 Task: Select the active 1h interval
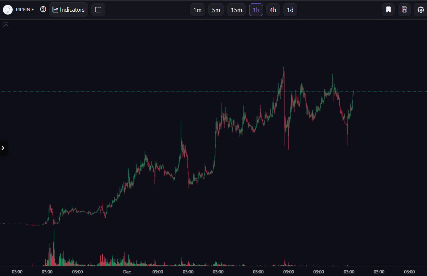256,10
